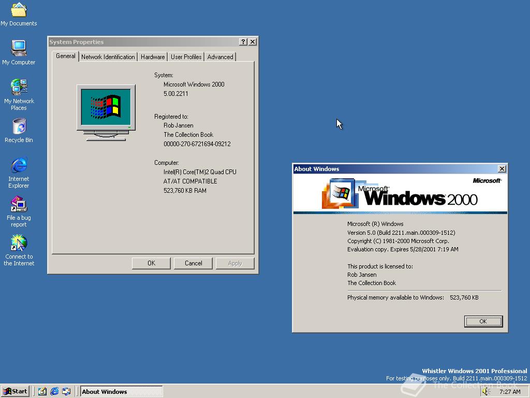Click 'Intel(R) Core(TM)2 Quad CPU' text
Image resolution: width=530 pixels, height=398 pixels.
200,172
